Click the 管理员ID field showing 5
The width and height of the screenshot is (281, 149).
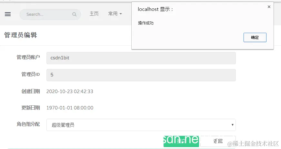pyautogui.click(x=141, y=75)
